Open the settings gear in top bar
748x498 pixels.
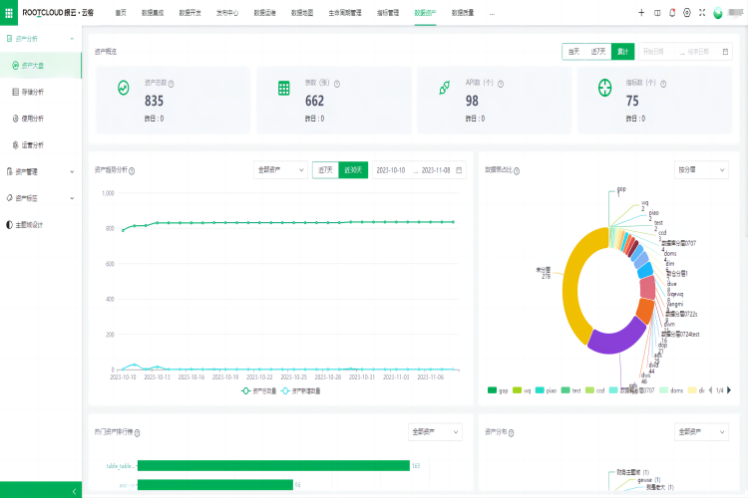pyautogui.click(x=686, y=13)
